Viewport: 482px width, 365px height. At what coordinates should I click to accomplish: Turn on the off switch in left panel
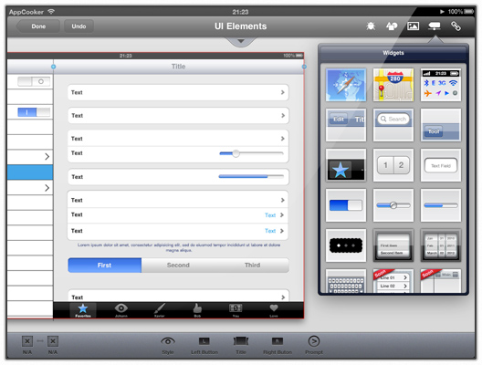coord(34,81)
